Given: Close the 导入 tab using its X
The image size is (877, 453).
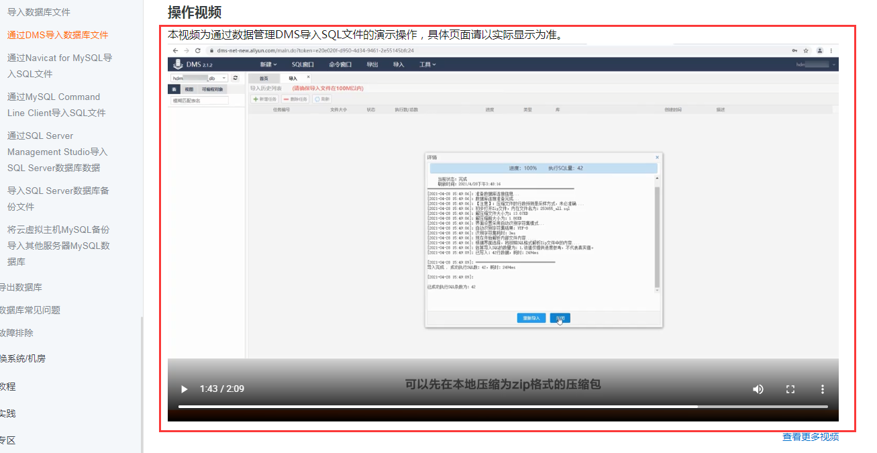Looking at the screenshot, I should pos(308,77).
